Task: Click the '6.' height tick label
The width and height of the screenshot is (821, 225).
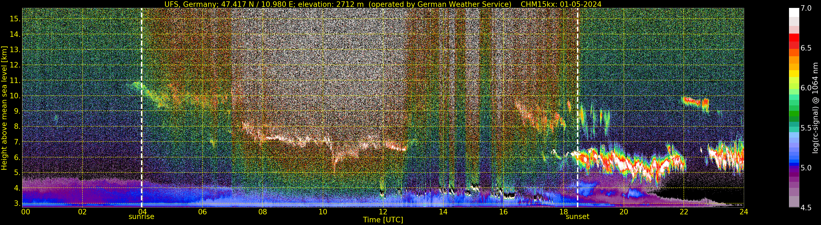Action: click(x=17, y=158)
